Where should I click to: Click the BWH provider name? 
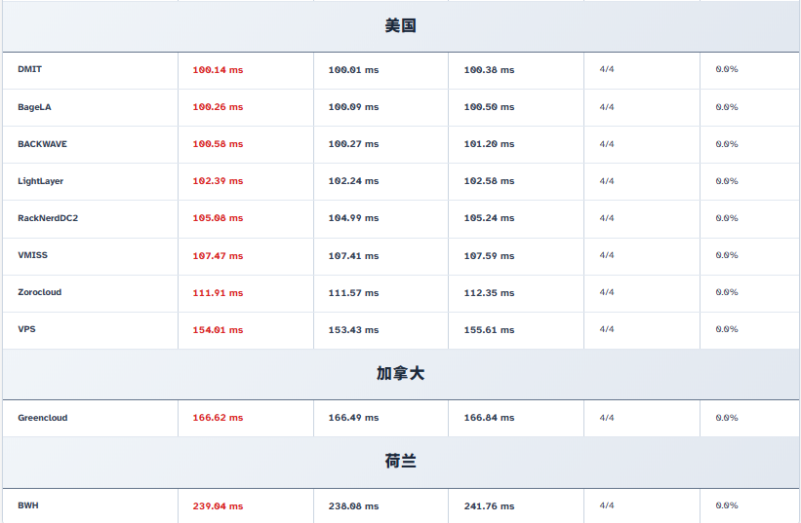click(28, 505)
